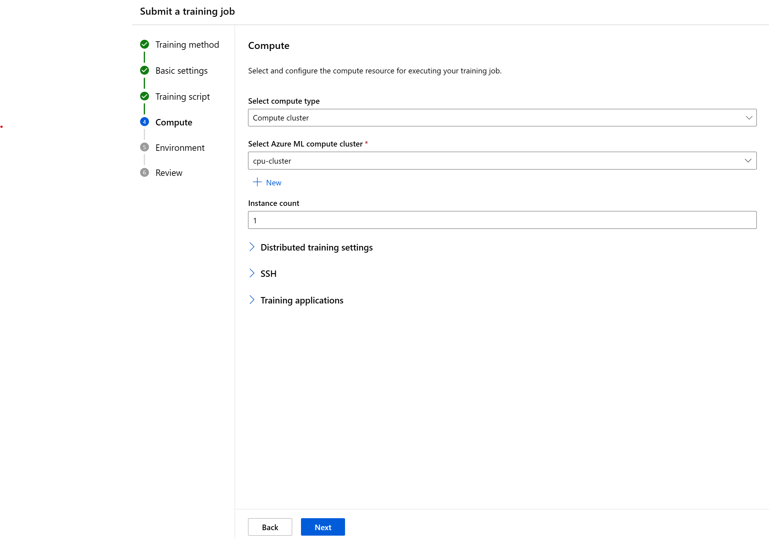The image size is (769, 539).
Task: Click the plus icon beside New
Action: 257,182
